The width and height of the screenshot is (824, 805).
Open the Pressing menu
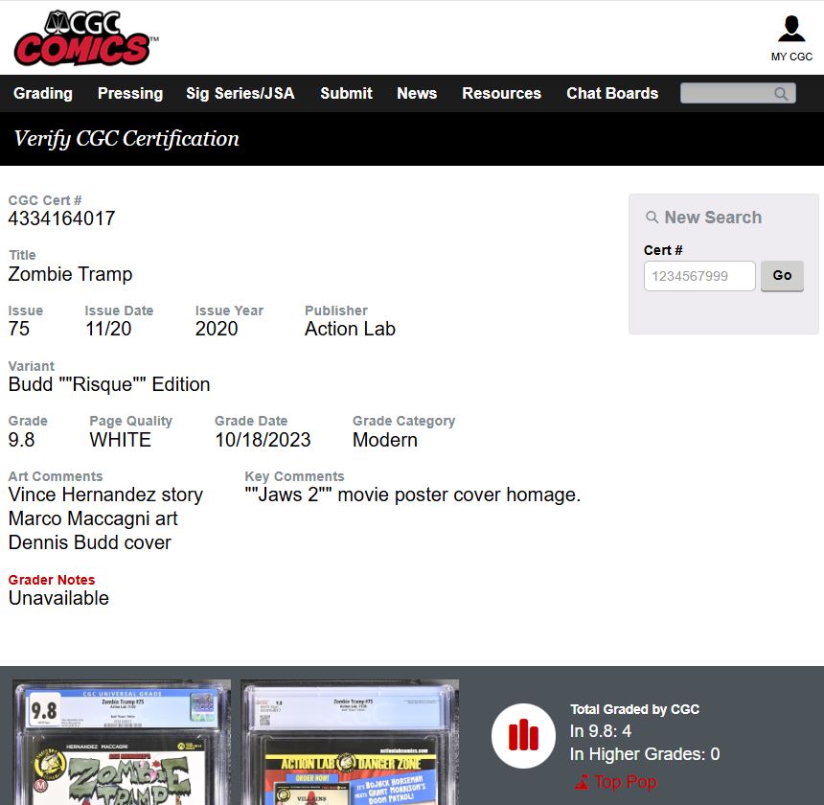pyautogui.click(x=130, y=93)
